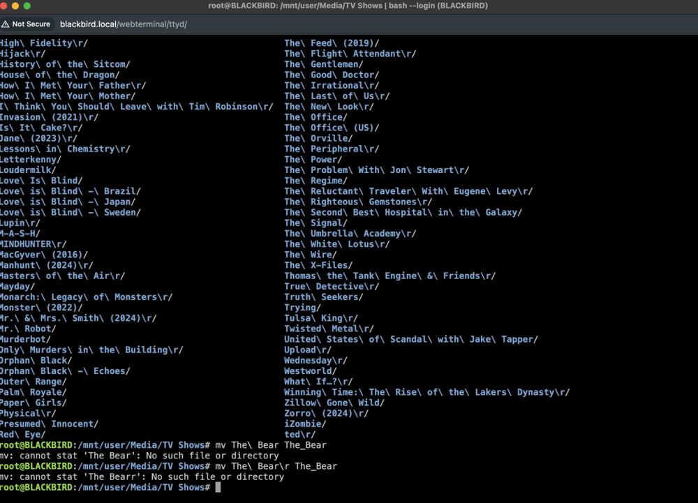Click 'True\ Detective\r/' entry
The height and width of the screenshot is (503, 698).
[x=332, y=287]
